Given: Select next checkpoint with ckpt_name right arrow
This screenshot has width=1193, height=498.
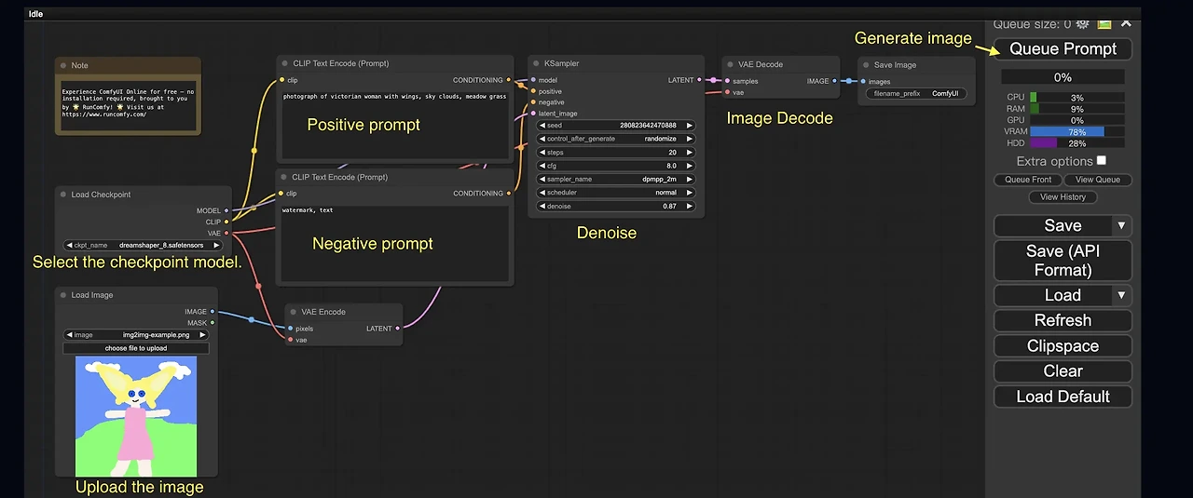Looking at the screenshot, I should pos(216,245).
